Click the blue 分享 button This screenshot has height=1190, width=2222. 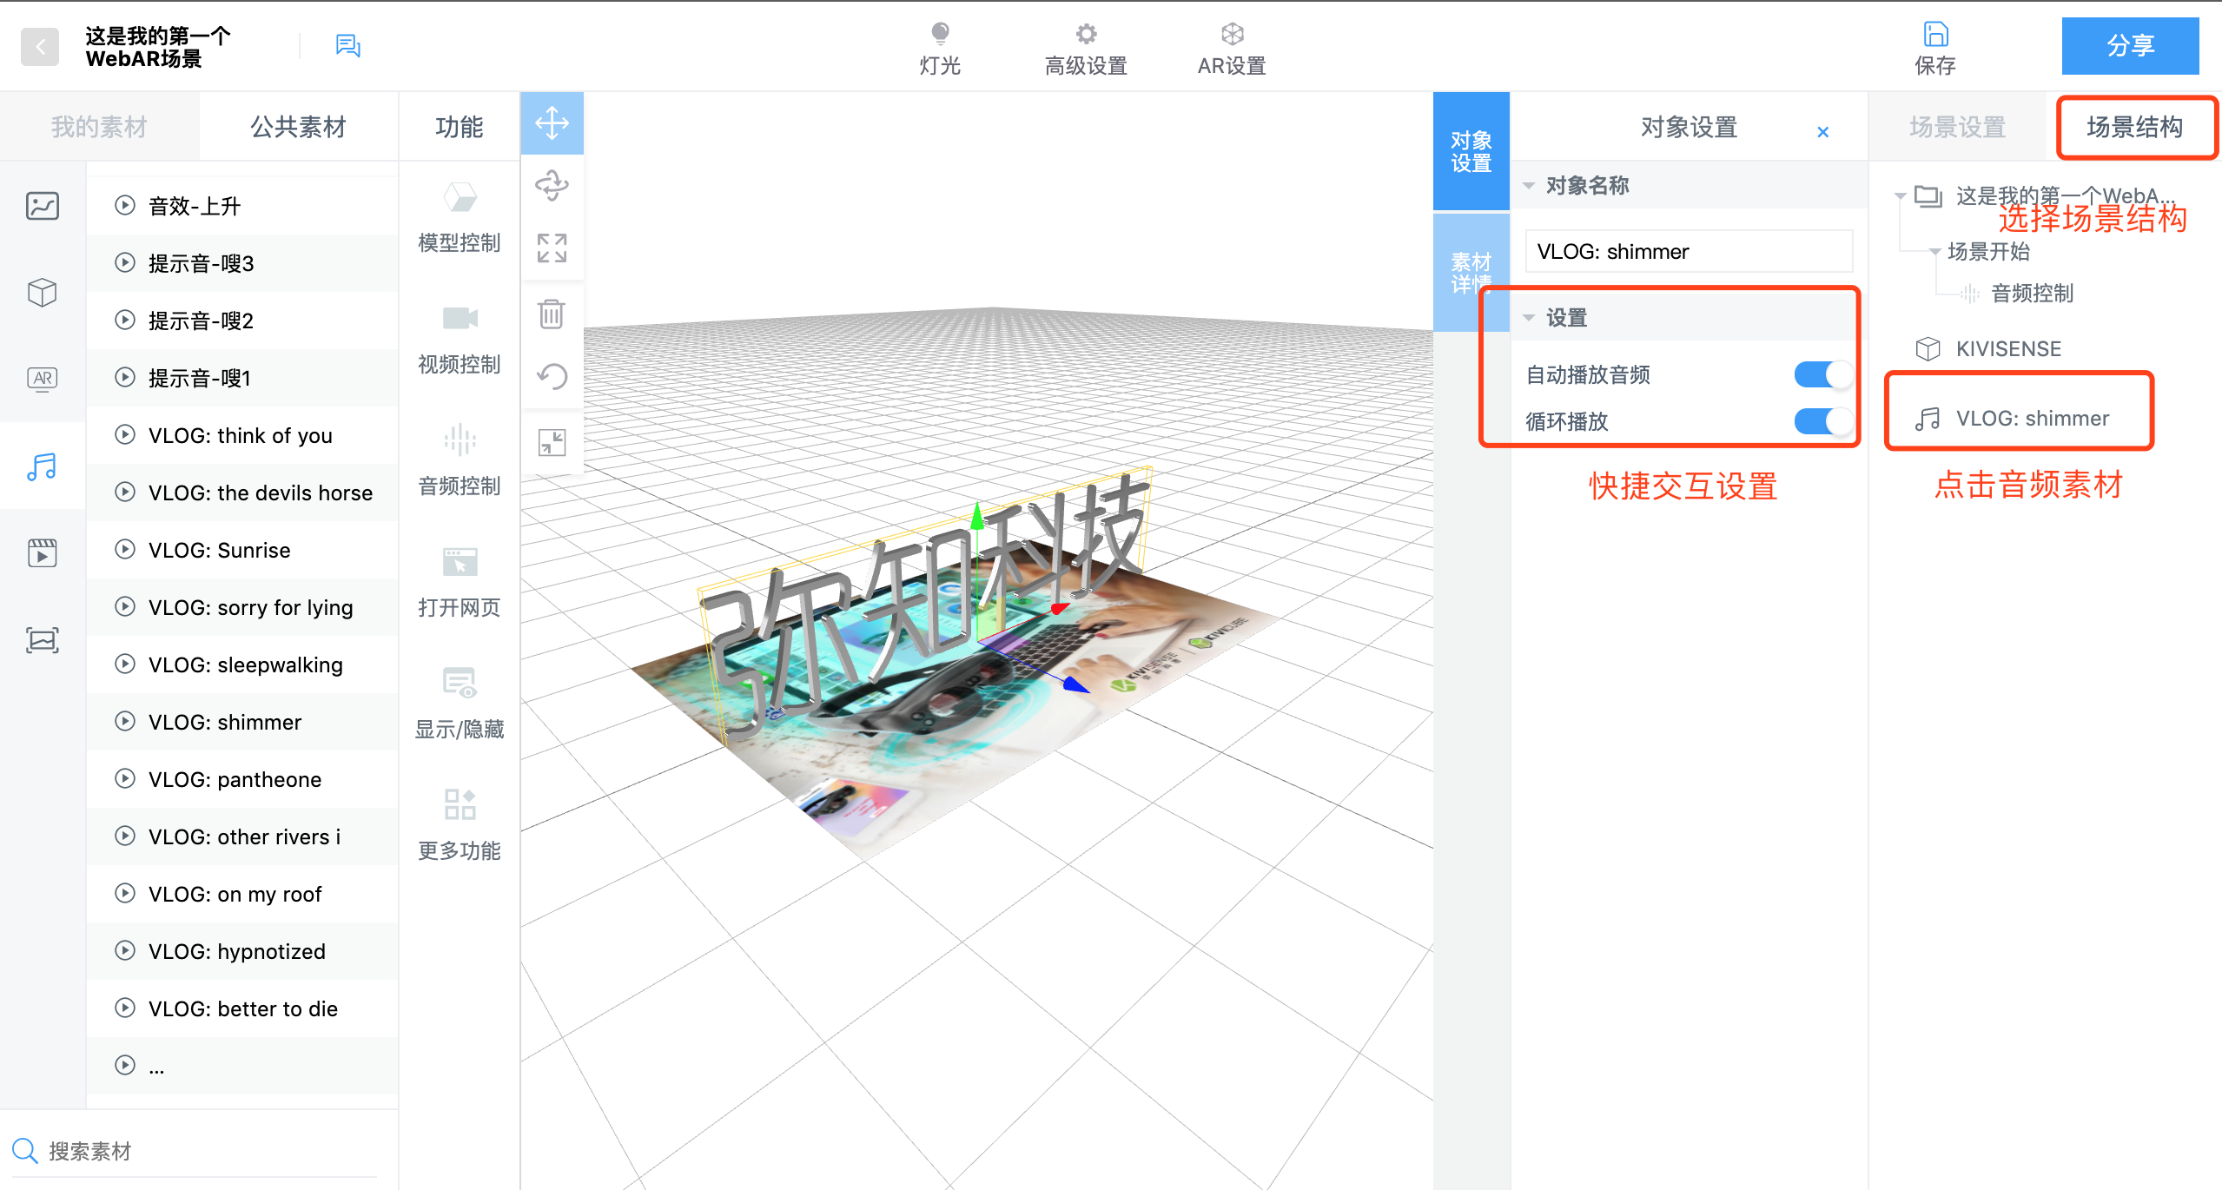(x=2129, y=46)
